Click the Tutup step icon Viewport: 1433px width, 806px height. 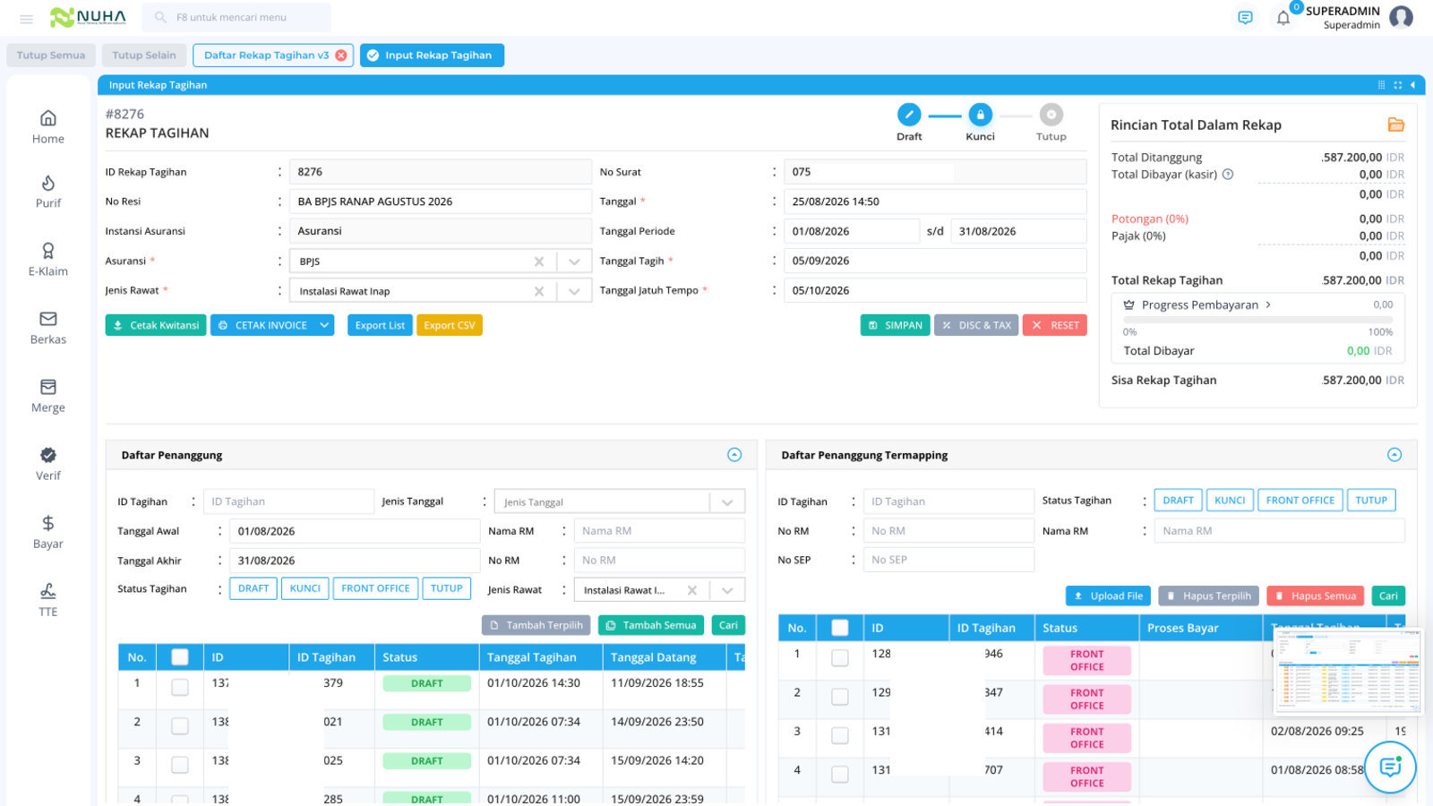[1051, 115]
